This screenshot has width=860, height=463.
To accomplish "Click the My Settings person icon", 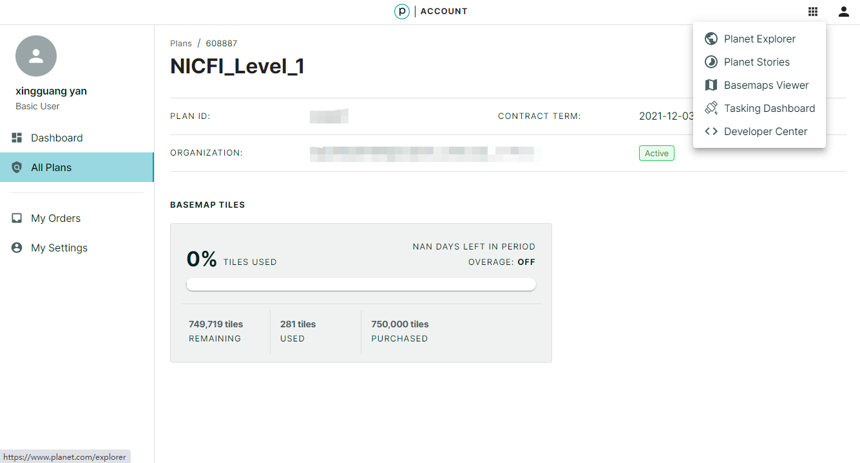I will point(17,248).
